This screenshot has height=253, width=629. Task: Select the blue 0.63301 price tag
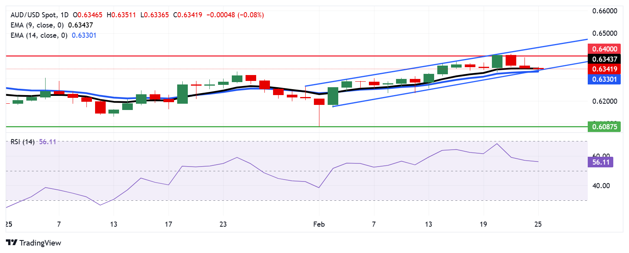[604, 79]
